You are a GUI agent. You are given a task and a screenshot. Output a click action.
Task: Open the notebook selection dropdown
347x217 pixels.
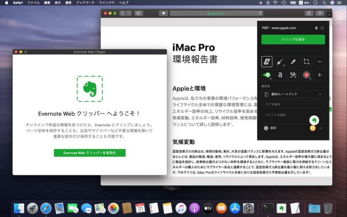coord(293,94)
